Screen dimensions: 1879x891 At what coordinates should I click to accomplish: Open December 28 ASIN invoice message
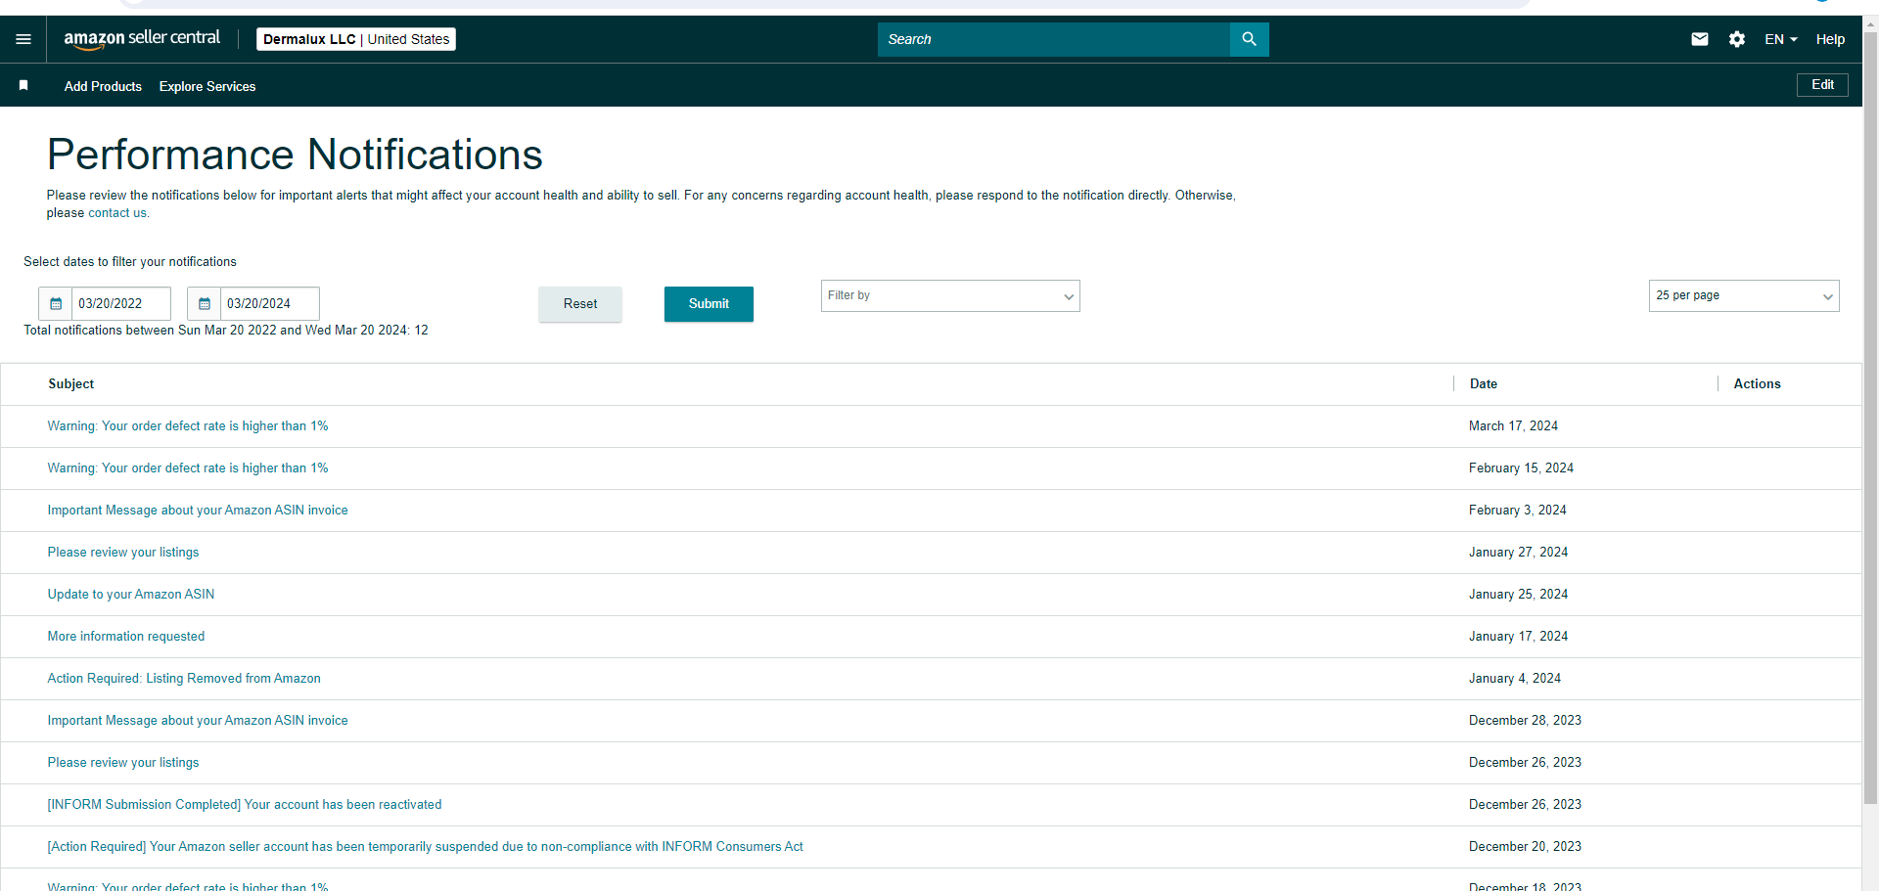click(x=198, y=721)
